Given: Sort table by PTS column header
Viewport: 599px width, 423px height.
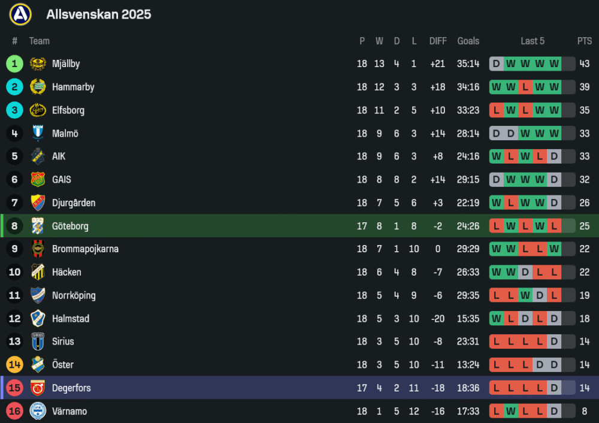Looking at the screenshot, I should (584, 41).
